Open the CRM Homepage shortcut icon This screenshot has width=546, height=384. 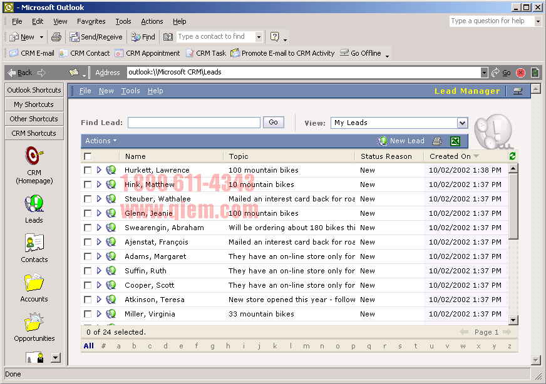pos(34,156)
